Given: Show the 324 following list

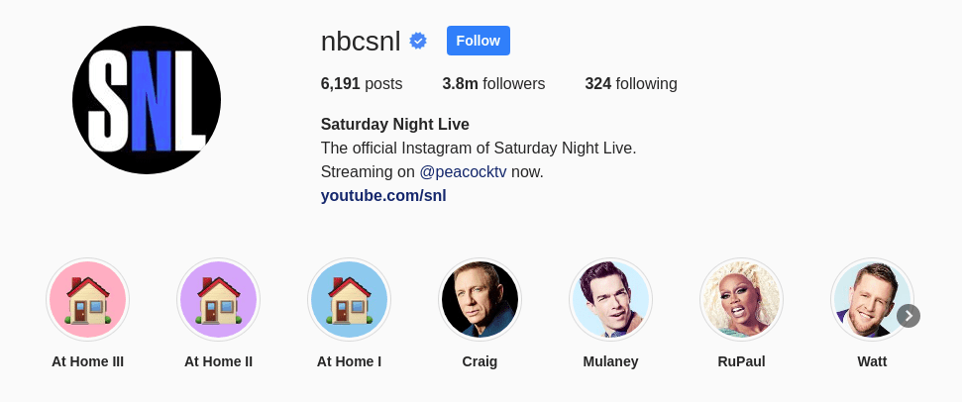Looking at the screenshot, I should (x=630, y=83).
